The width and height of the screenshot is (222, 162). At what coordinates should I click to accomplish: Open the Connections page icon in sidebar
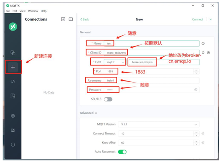pos(13,53)
